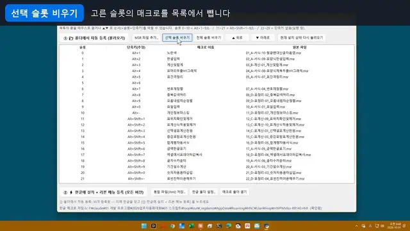
Task: Select the 'Alt+Shift+1' shortcut cell
Action: (x=136, y=119)
